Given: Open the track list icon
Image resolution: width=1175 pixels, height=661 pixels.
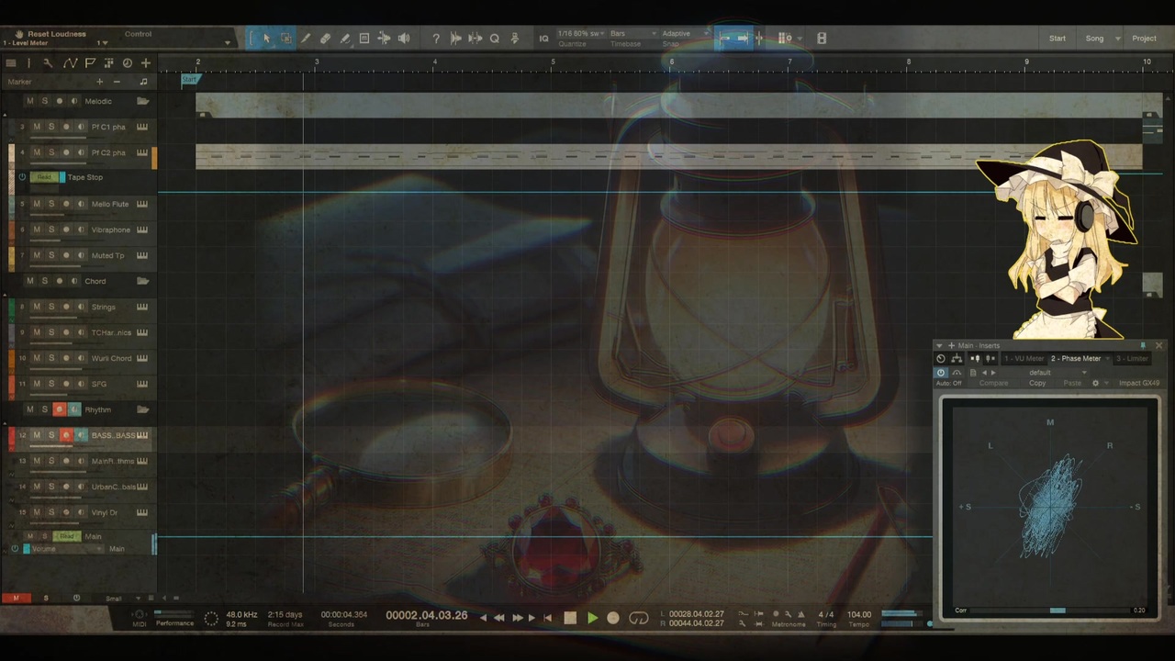Looking at the screenshot, I should (x=11, y=63).
